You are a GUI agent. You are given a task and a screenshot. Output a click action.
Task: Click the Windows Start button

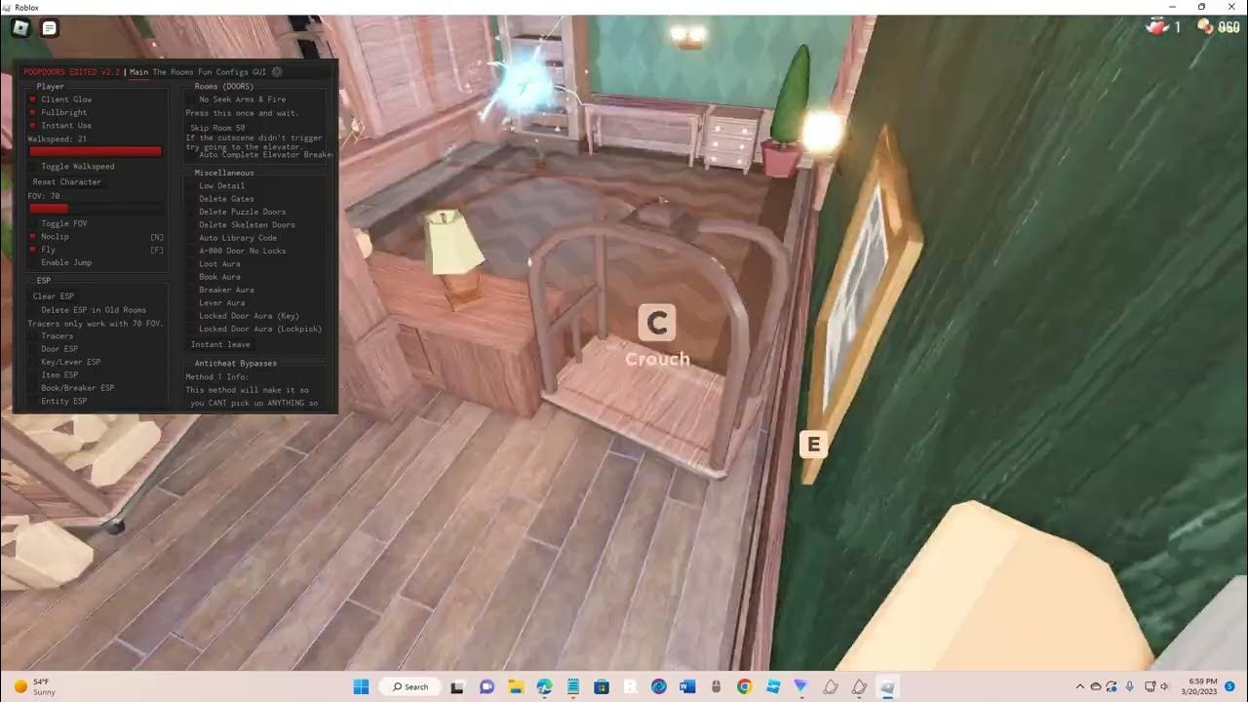361,686
